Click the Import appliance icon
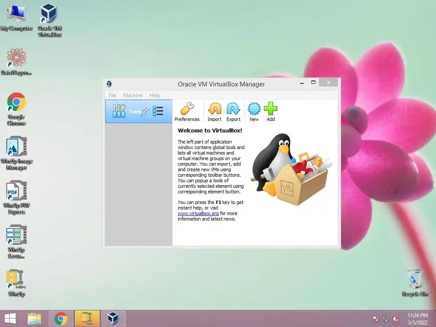Viewport: 436px width, 327px height. pyautogui.click(x=215, y=112)
